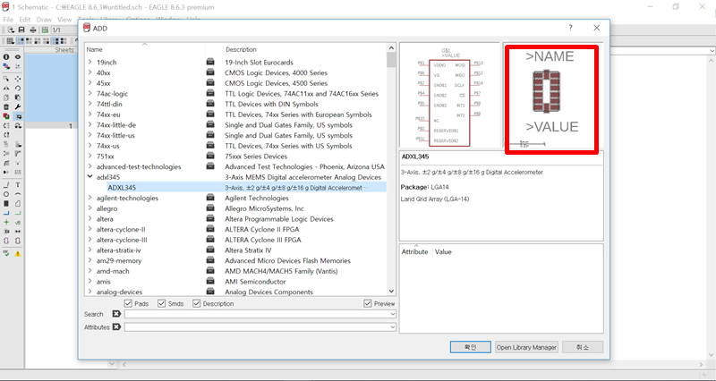This screenshot has width=716, height=381.
Task: Toggle the Pads checkbox
Action: tap(128, 303)
